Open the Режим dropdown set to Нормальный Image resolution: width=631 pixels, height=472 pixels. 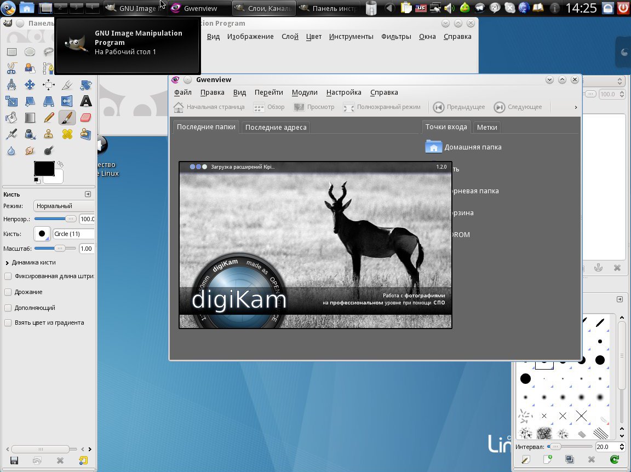point(63,206)
